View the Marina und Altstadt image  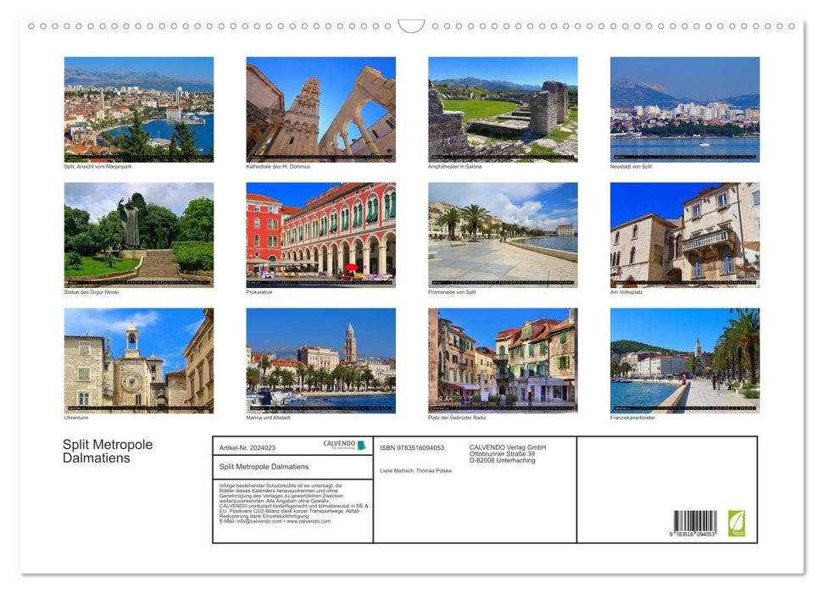coord(320,361)
